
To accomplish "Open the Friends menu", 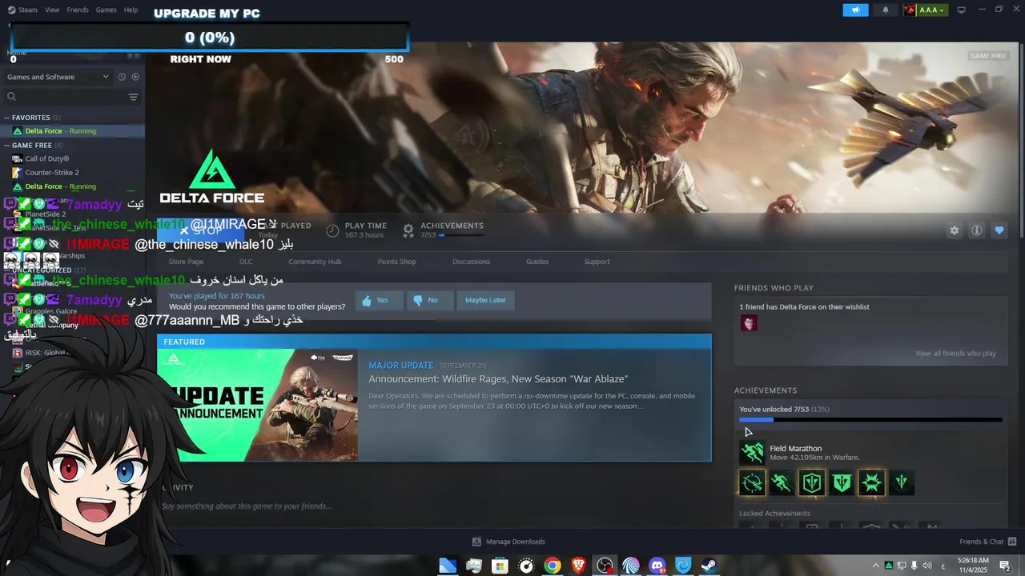I will tap(78, 10).
